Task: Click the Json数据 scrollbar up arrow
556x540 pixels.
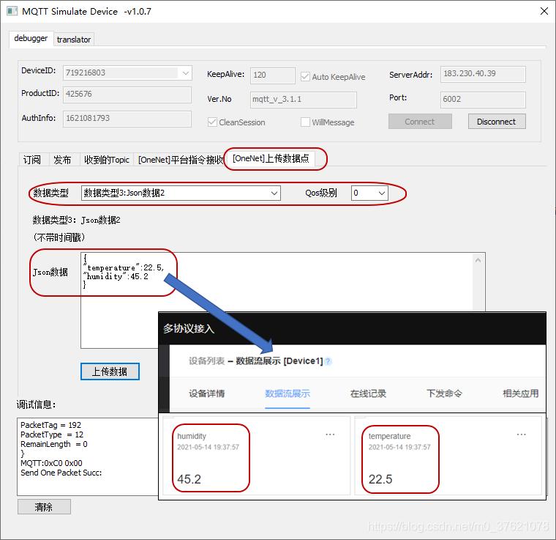Action: [478, 260]
